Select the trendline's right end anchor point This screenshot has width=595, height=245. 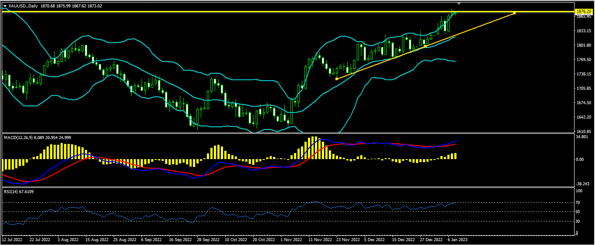coord(514,13)
